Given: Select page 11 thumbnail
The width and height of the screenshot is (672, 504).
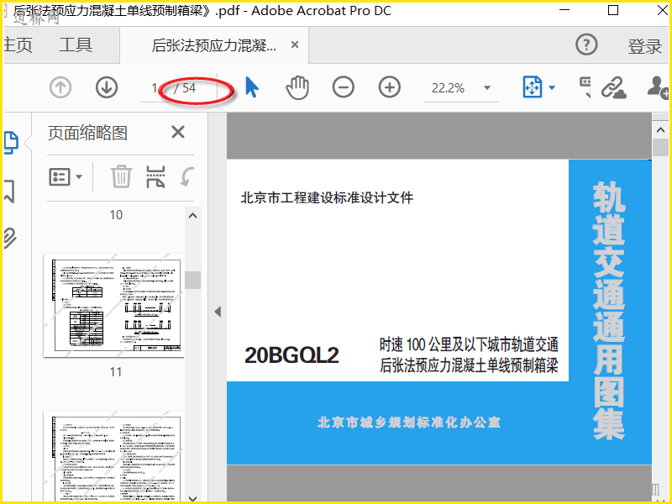Looking at the screenshot, I should (x=113, y=305).
